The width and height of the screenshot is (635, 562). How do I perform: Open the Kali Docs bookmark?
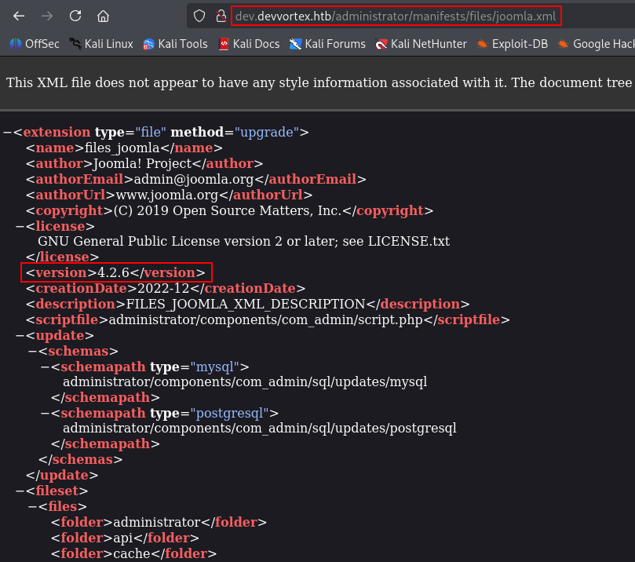tap(249, 44)
